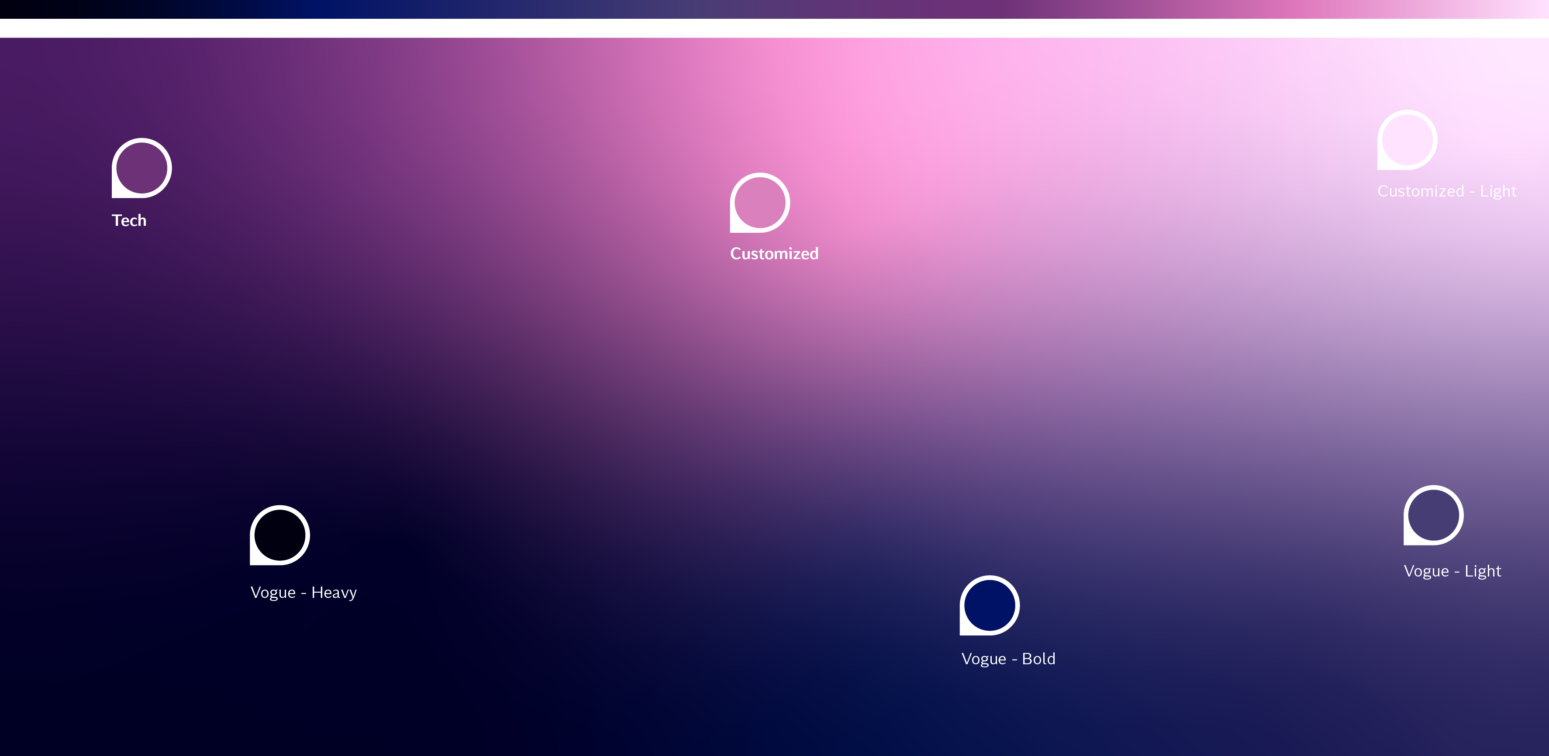Click the "Customized - Light" text label
This screenshot has height=756, width=1549.
pos(1447,191)
